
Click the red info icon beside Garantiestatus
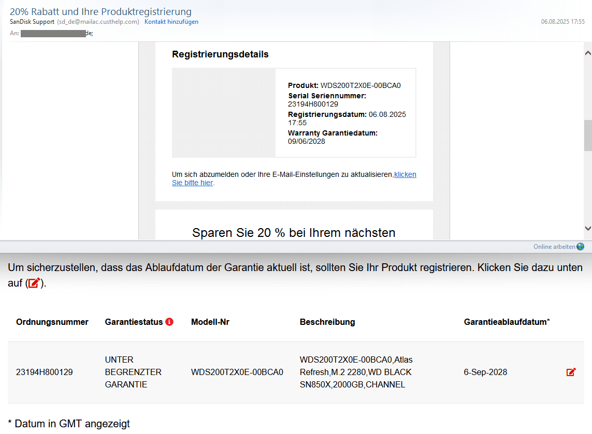click(169, 322)
